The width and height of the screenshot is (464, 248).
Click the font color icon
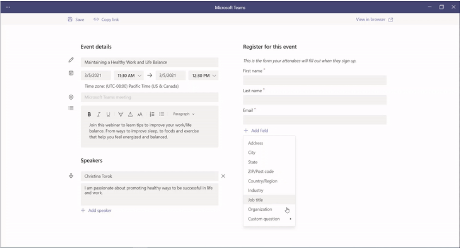pos(130,114)
